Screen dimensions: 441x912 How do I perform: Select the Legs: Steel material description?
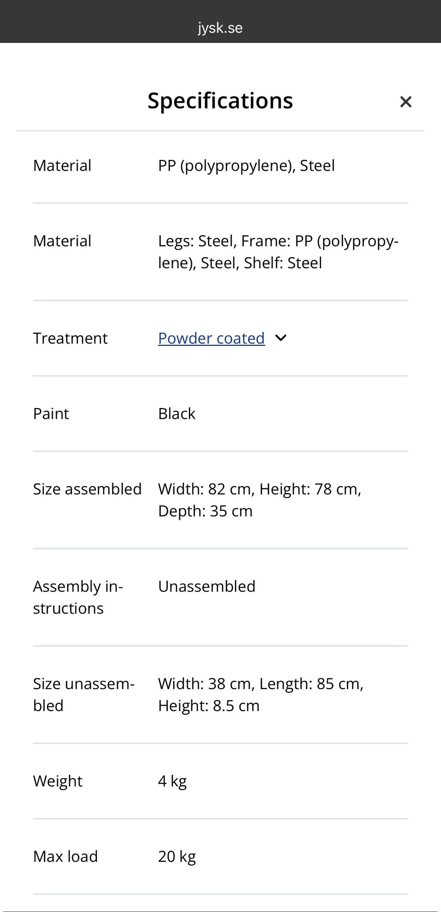[x=278, y=252]
